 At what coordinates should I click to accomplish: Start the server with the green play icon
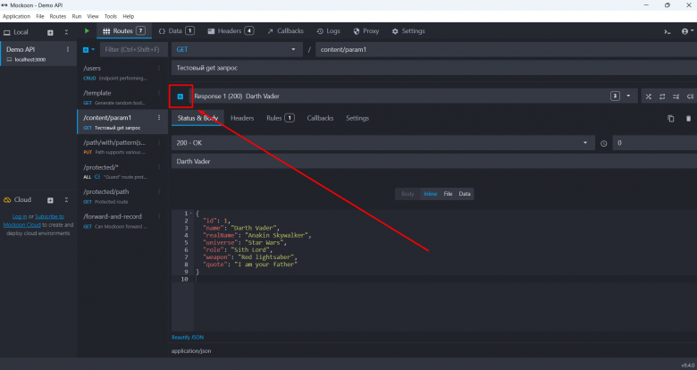click(87, 31)
